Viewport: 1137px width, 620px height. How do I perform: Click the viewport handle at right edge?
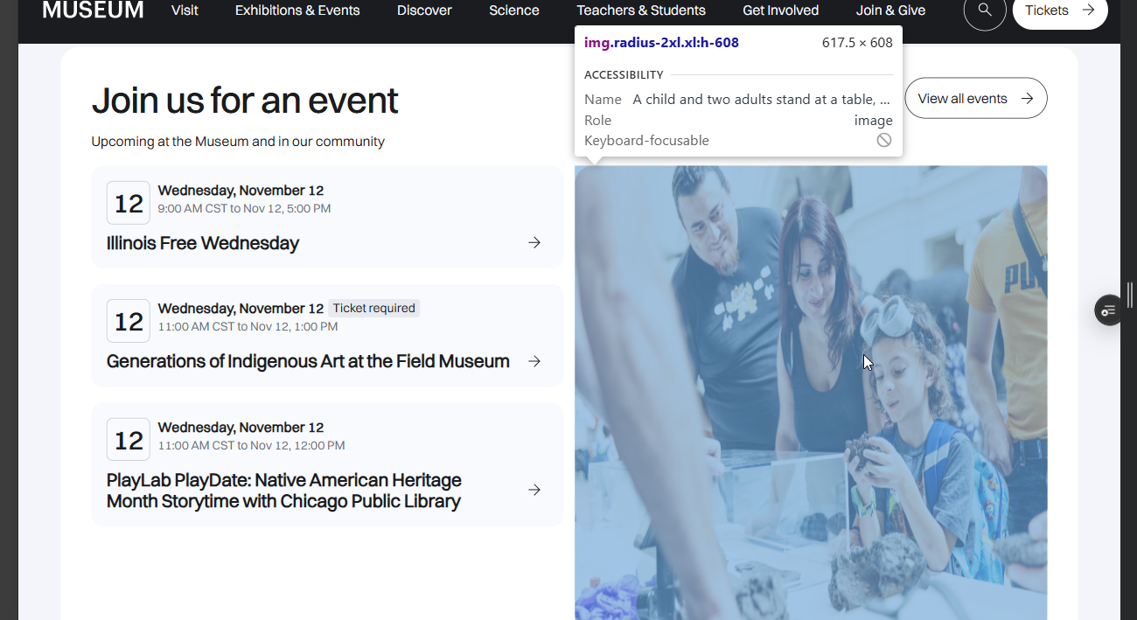click(x=1130, y=296)
